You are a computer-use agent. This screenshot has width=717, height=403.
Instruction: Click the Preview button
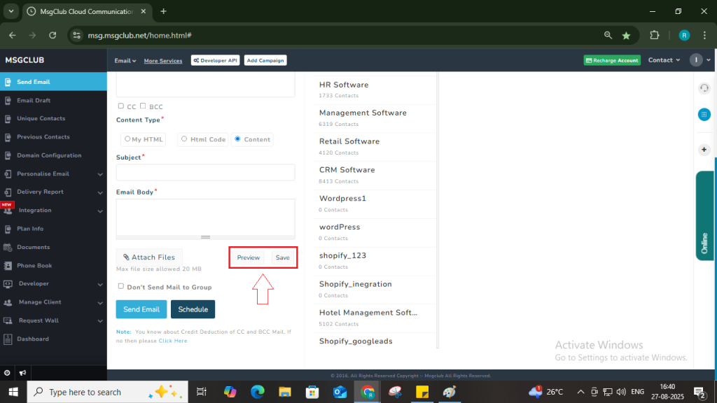tap(249, 257)
